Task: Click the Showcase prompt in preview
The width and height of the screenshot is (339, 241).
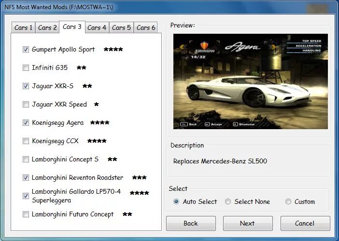Action: (244, 124)
